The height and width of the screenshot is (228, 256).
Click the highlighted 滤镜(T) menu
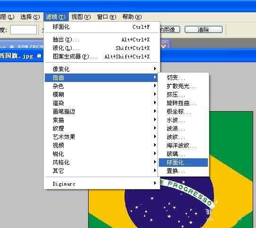point(56,17)
